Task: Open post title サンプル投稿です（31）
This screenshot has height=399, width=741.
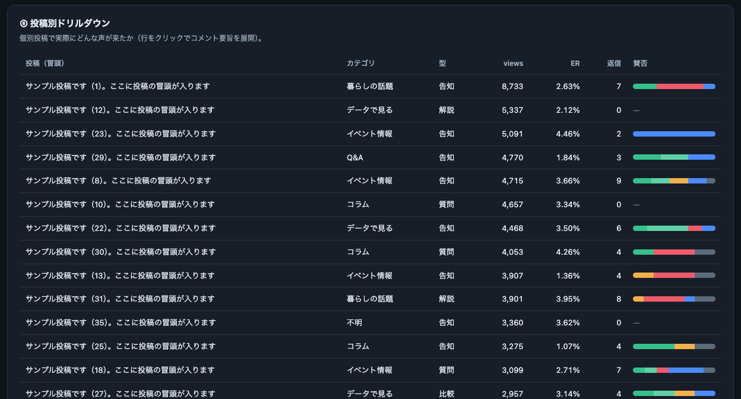Action: pos(121,299)
